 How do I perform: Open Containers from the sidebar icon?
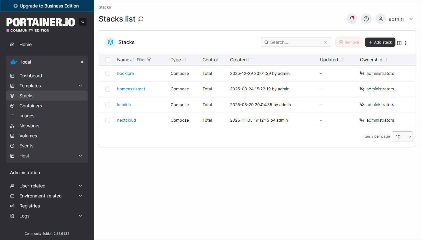tap(12, 106)
